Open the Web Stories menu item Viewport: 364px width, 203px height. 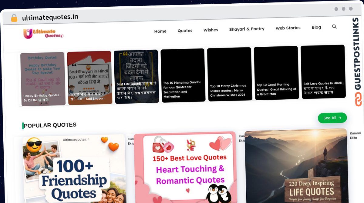point(288,28)
